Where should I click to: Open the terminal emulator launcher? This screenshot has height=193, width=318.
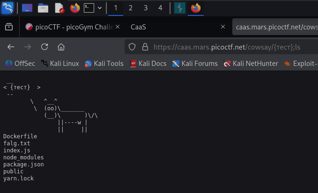click(x=89, y=8)
